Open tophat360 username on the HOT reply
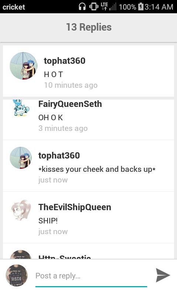 pos(65,61)
